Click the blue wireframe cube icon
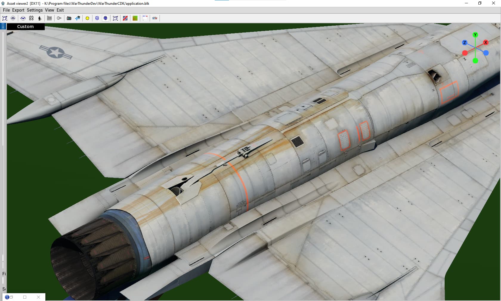 coord(97,18)
